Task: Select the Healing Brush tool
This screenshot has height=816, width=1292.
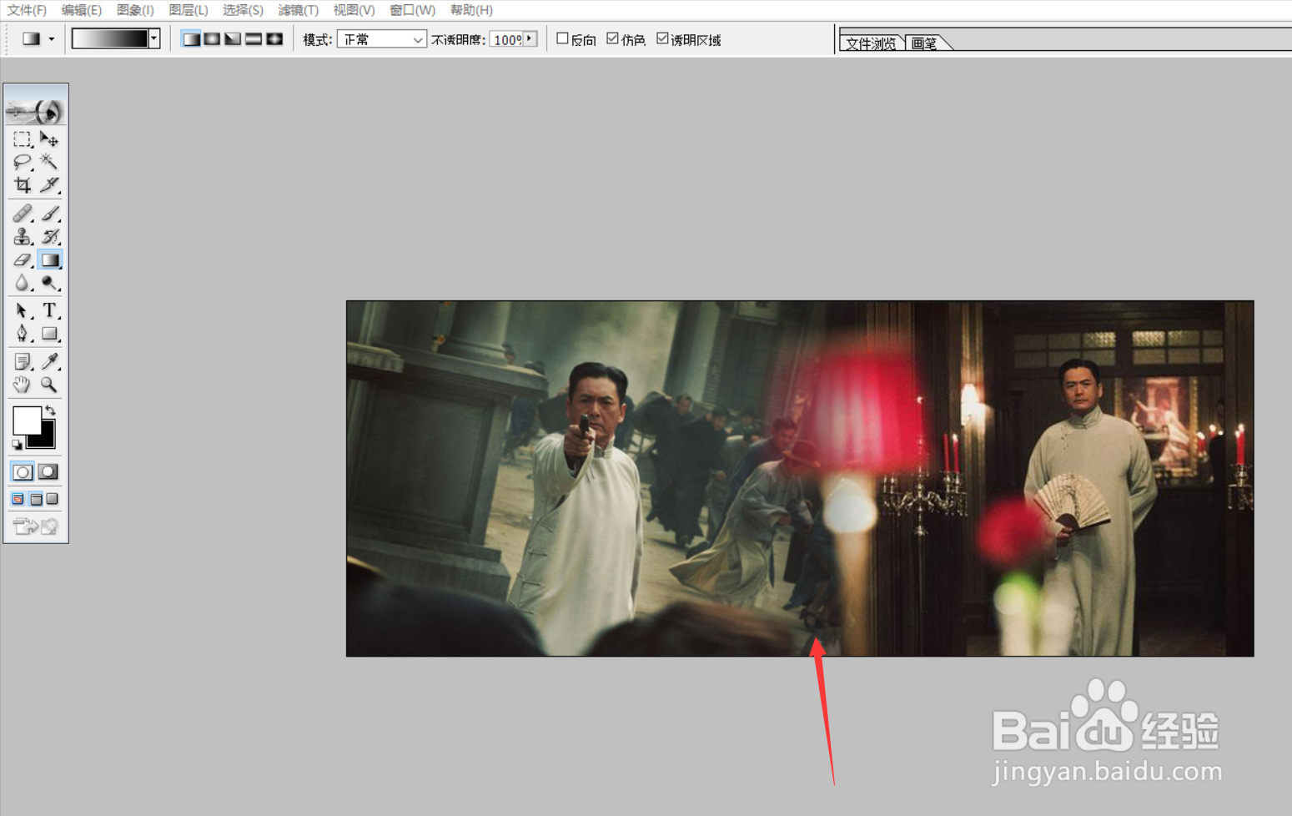Action: pyautogui.click(x=23, y=214)
